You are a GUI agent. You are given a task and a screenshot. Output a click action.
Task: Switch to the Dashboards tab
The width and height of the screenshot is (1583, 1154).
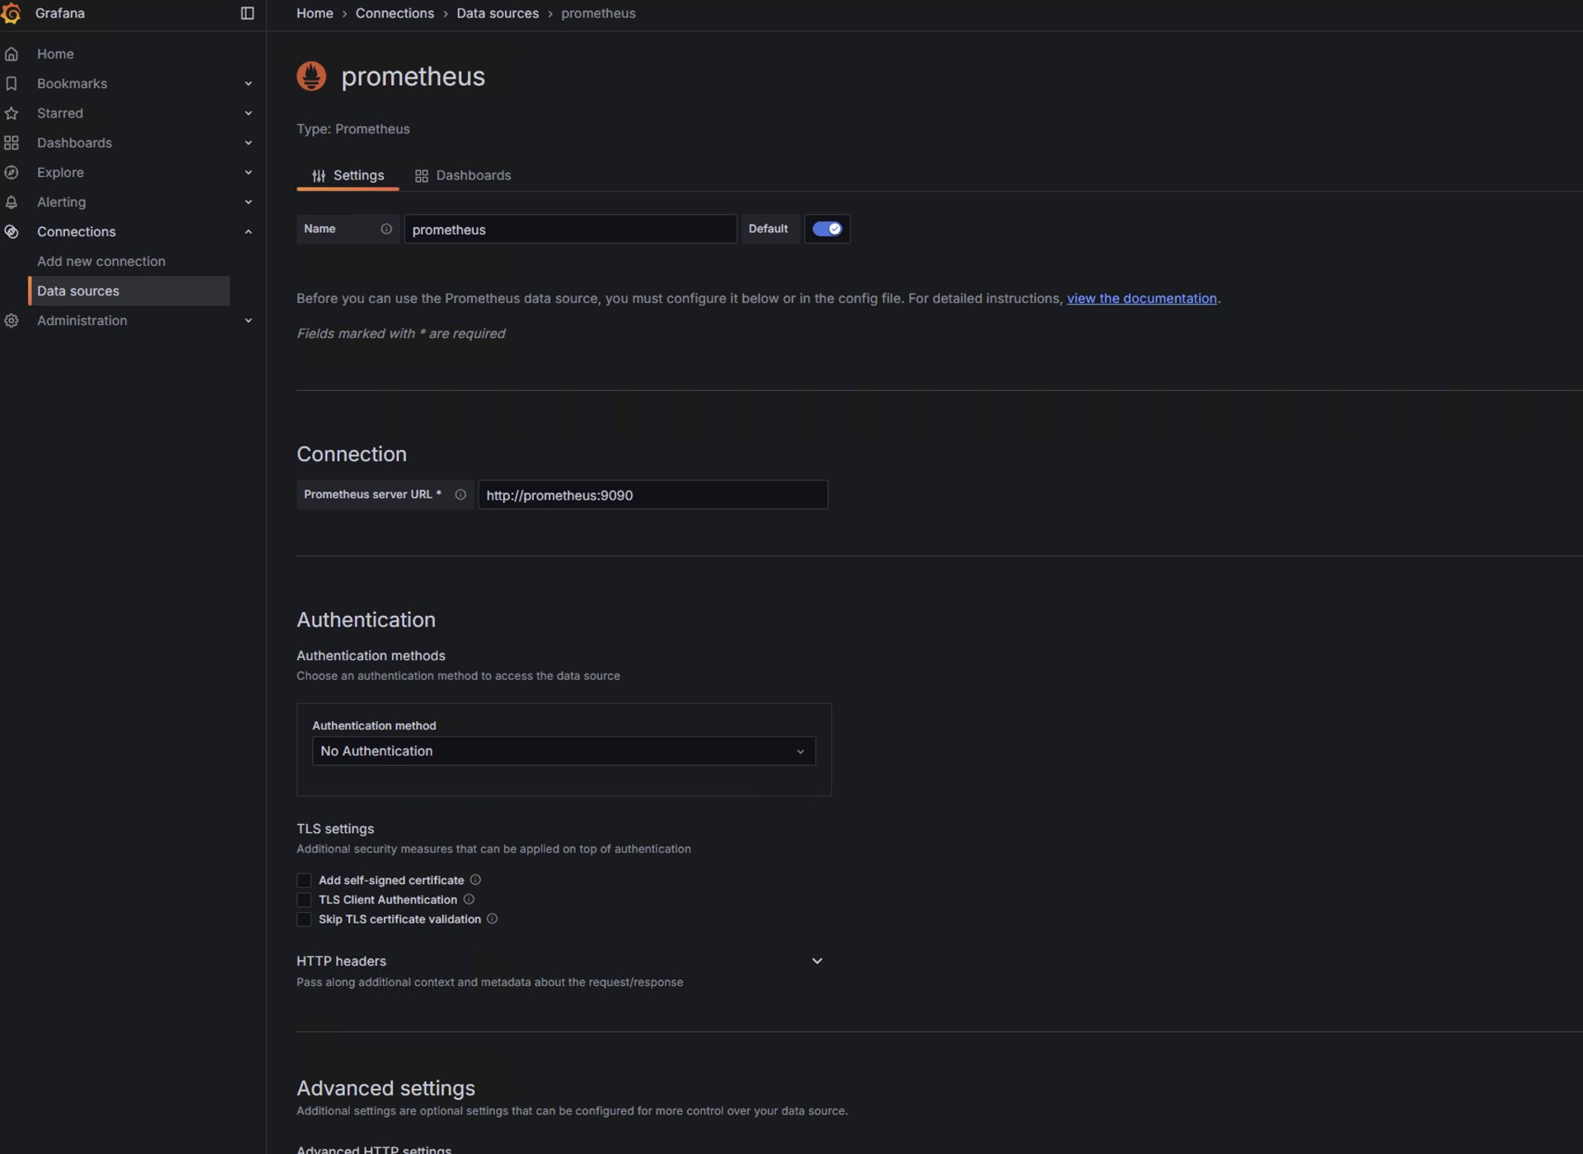(x=463, y=175)
